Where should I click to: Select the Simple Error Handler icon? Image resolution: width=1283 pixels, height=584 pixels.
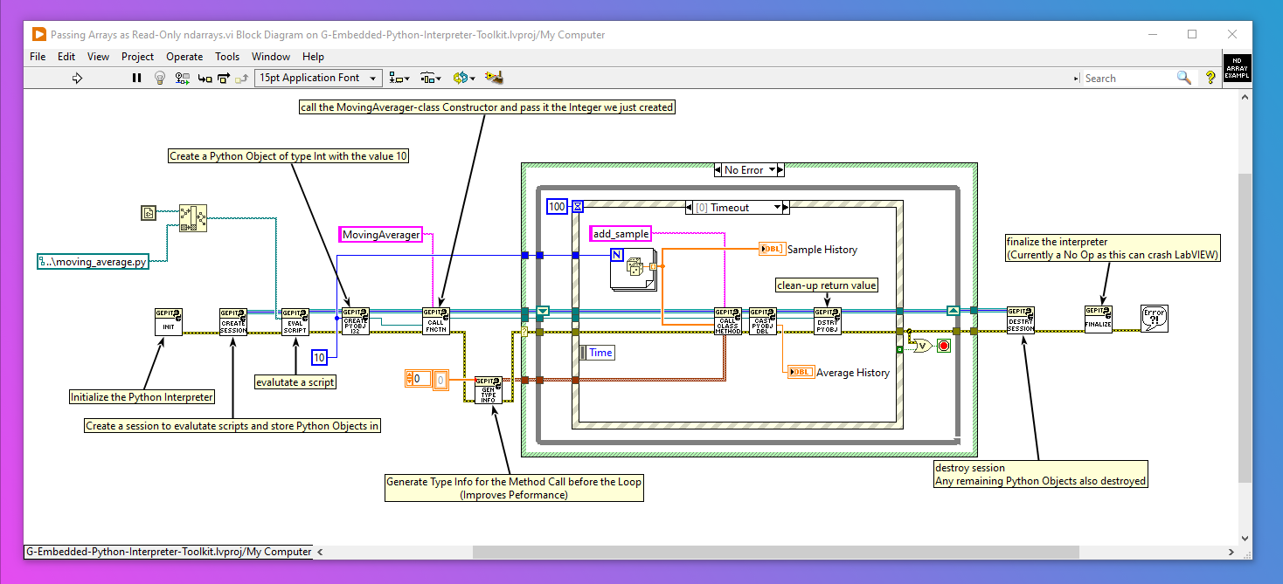(x=1155, y=319)
